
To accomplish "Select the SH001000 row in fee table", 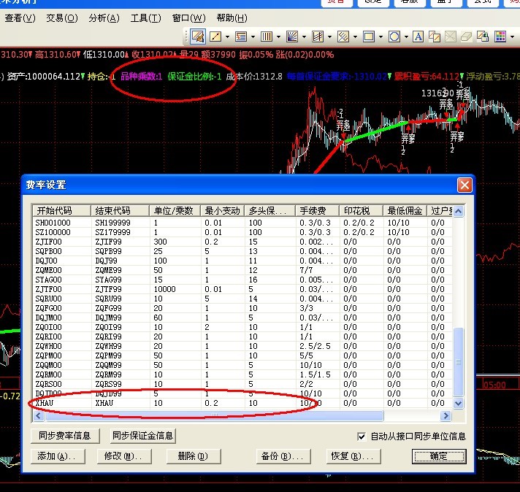I will pos(242,223).
